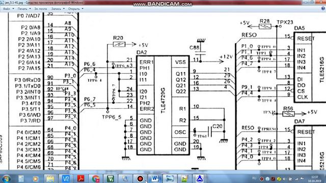
Task: Click the VSS pin label
Action: click(x=180, y=62)
